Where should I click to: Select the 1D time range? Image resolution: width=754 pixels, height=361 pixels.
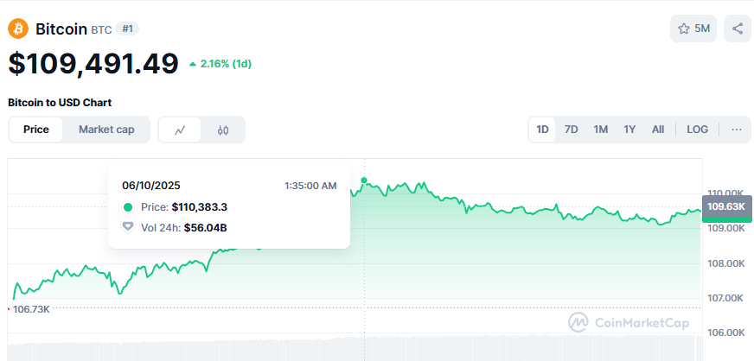coord(542,130)
